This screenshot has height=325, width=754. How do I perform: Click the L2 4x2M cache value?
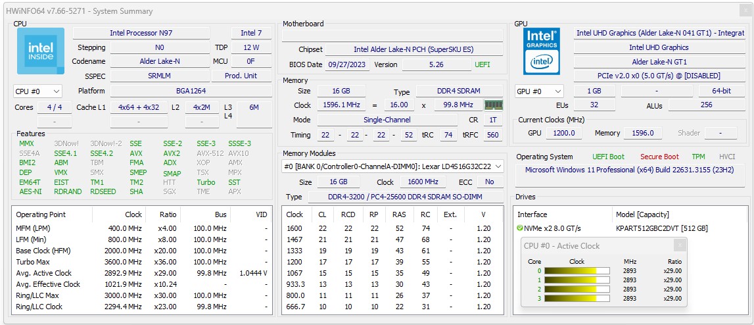click(202, 107)
